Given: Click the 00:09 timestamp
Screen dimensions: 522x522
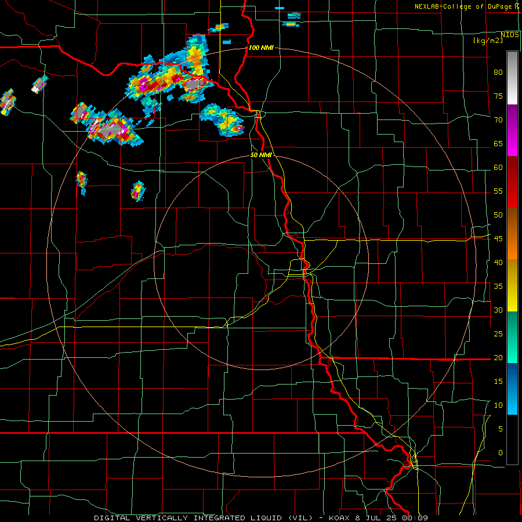Looking at the screenshot, I should pos(415,518).
